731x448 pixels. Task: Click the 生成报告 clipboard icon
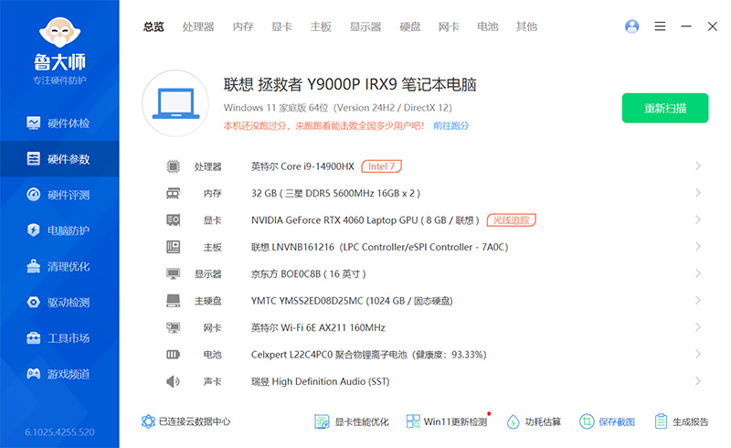[661, 421]
